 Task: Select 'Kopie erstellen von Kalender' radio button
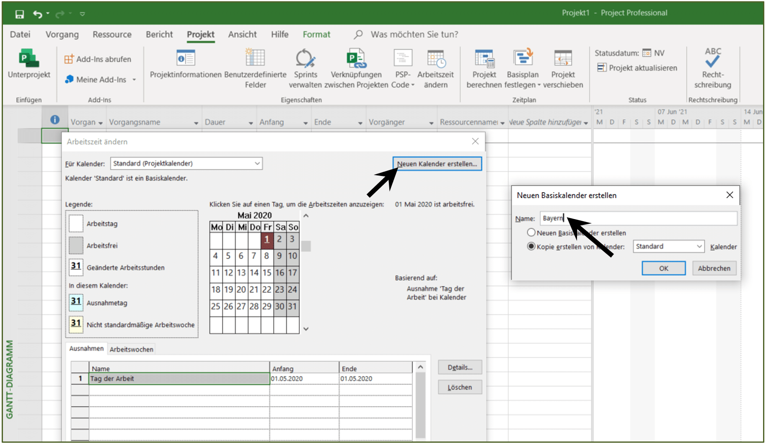[x=531, y=246]
